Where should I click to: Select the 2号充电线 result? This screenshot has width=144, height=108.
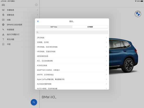(72, 38)
